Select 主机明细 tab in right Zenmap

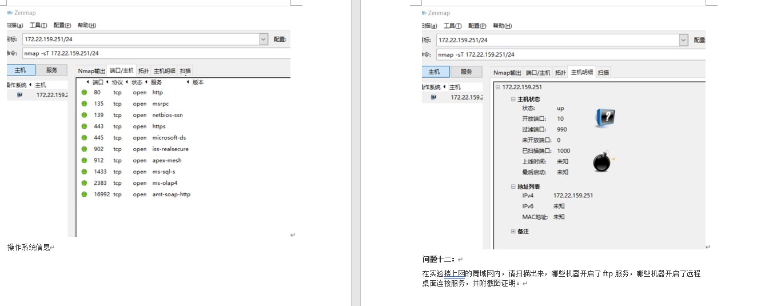(x=582, y=72)
